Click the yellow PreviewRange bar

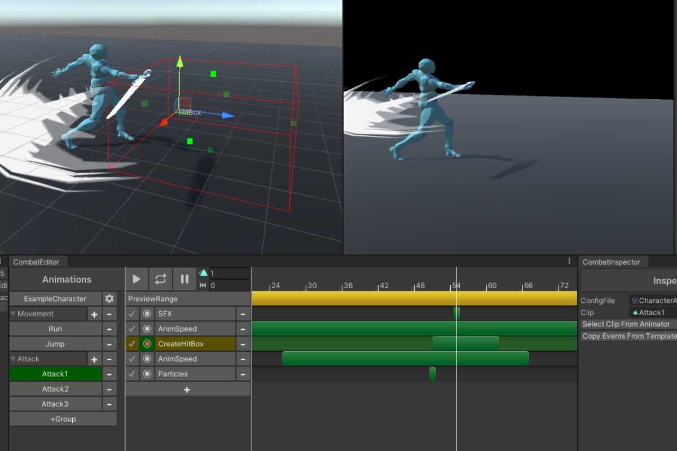point(414,298)
